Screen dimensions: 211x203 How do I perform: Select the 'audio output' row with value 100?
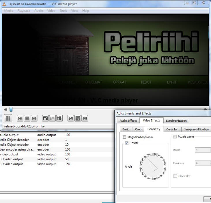click(57, 135)
